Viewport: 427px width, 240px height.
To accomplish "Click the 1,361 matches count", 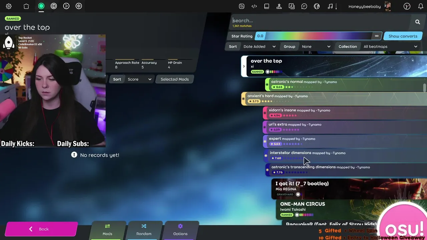I will coord(242,26).
